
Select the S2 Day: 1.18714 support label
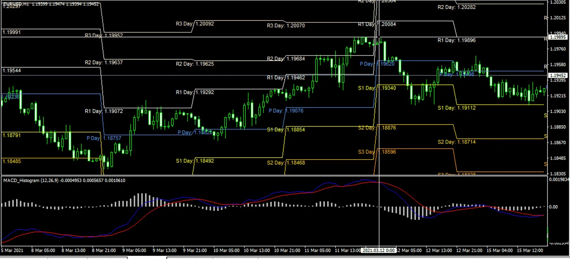point(456,142)
